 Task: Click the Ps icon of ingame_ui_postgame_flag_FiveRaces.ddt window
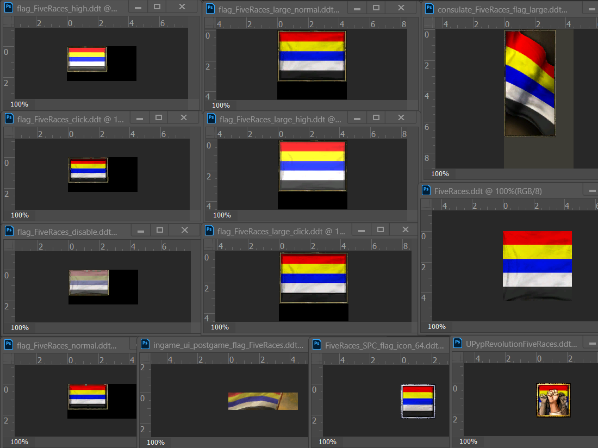point(145,344)
